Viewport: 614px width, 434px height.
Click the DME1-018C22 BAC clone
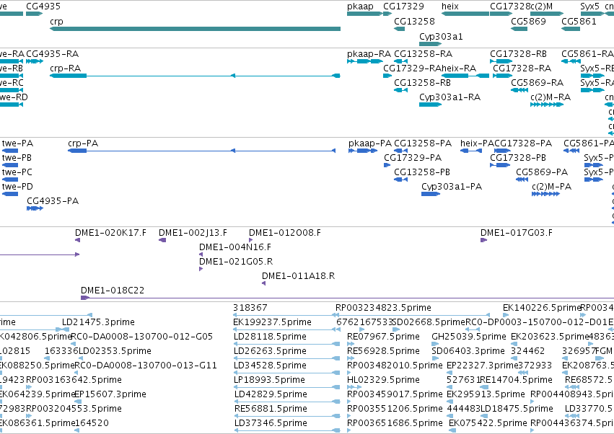coord(347,298)
